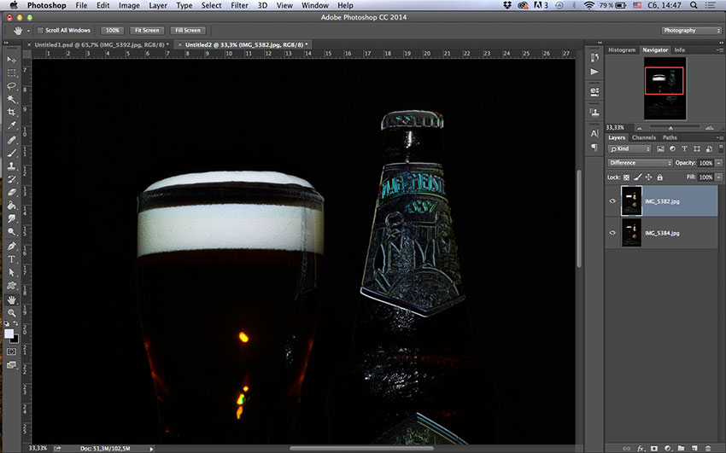Select the Magic Wand tool
Image resolution: width=726 pixels, height=453 pixels.
[x=12, y=99]
